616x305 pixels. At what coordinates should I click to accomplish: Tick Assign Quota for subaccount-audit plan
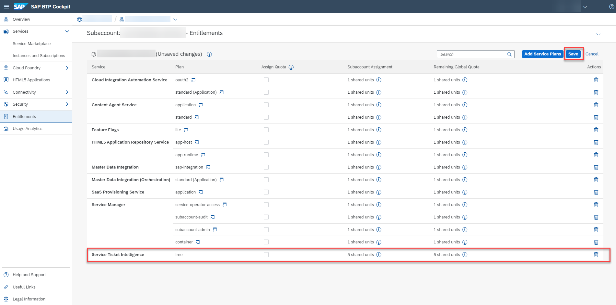(266, 217)
